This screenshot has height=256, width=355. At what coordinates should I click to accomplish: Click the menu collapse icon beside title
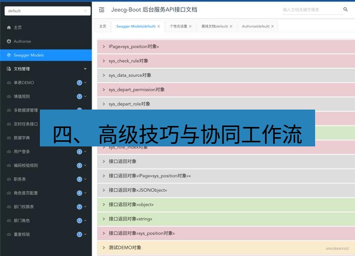coord(102,10)
